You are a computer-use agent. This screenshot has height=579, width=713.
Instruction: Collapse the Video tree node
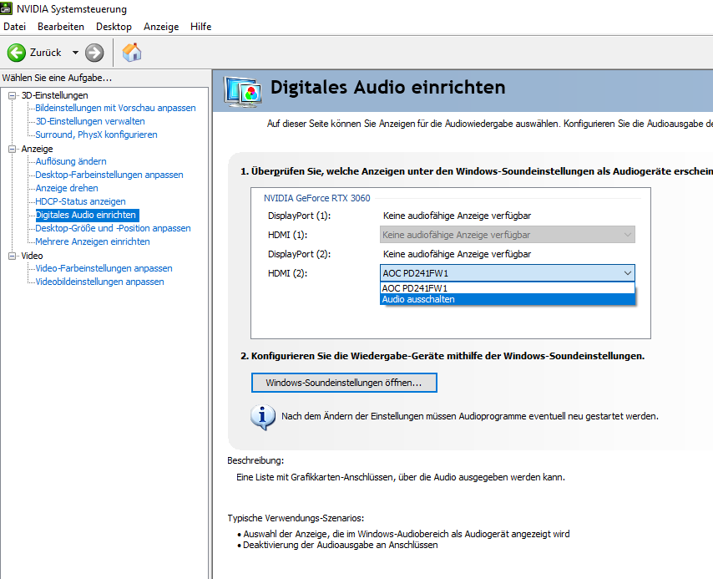[12, 256]
